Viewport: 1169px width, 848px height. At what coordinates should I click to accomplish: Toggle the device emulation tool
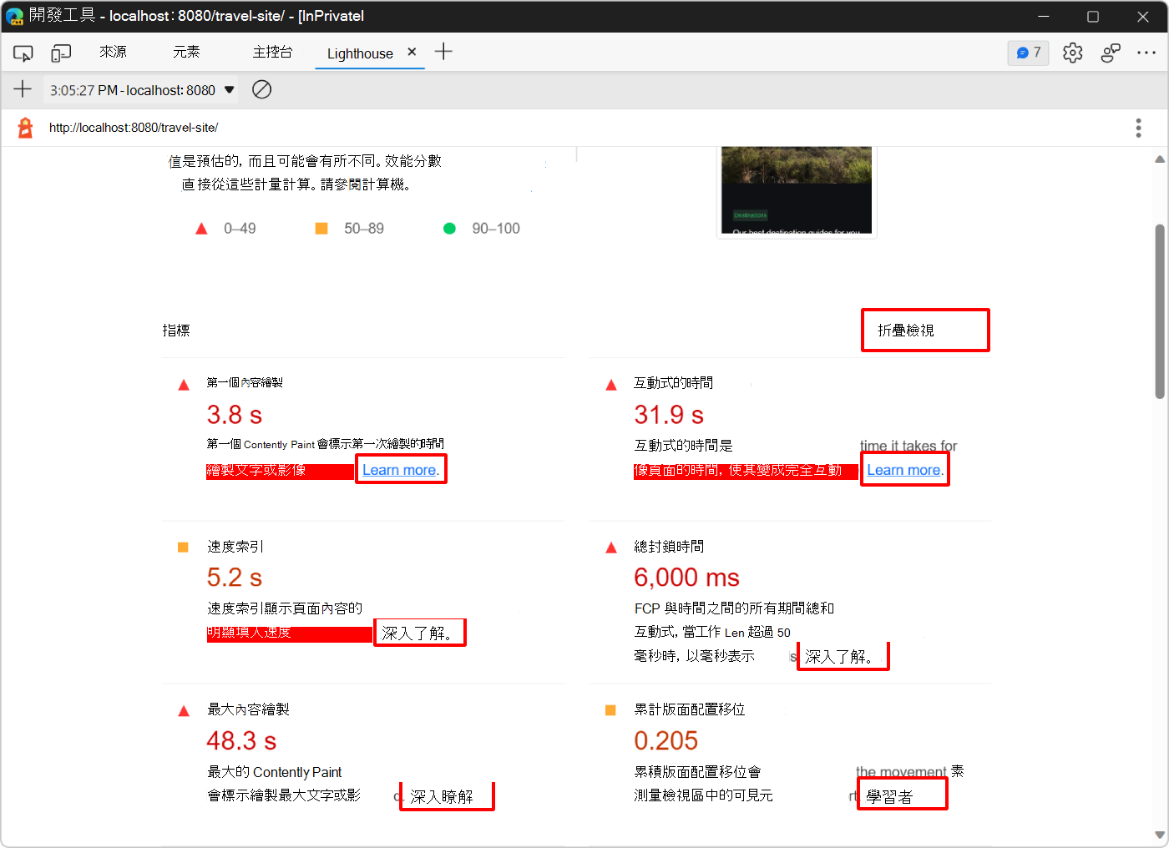[x=60, y=52]
